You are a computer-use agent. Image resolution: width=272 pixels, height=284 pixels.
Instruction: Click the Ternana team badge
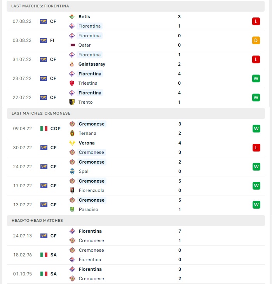pyautogui.click(x=72, y=133)
